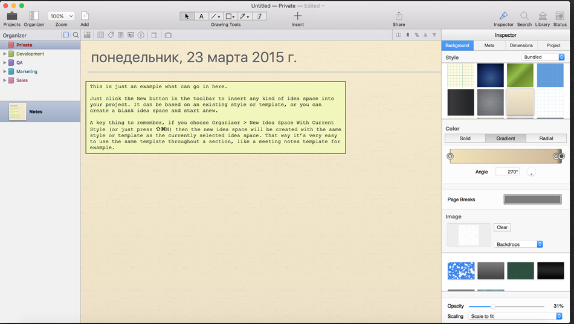Image resolution: width=574 pixels, height=324 pixels.
Task: Click the Insert plus icon
Action: tap(298, 16)
